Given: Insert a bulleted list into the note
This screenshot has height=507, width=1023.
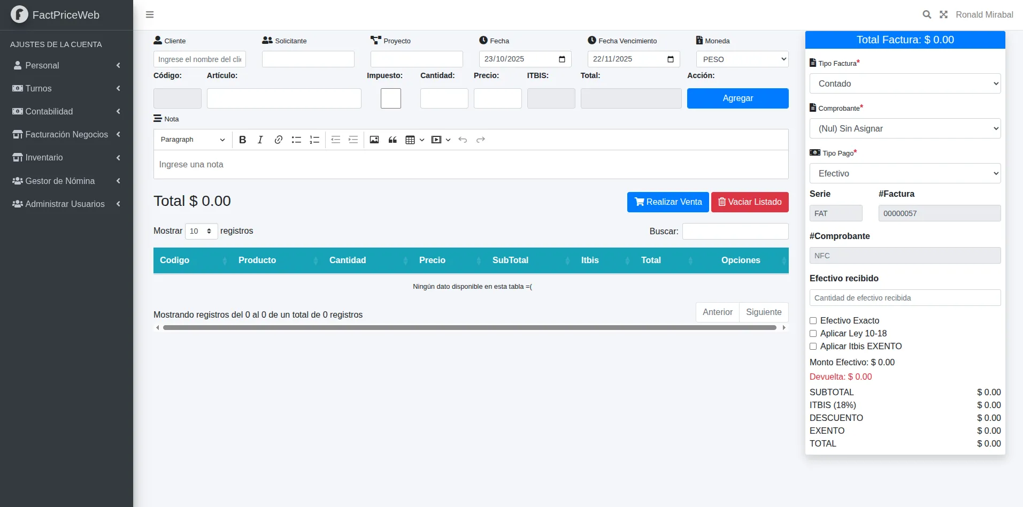Looking at the screenshot, I should coord(296,140).
